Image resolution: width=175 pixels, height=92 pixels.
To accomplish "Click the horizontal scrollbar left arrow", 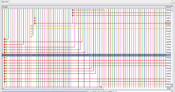I will click(x=3, y=89).
